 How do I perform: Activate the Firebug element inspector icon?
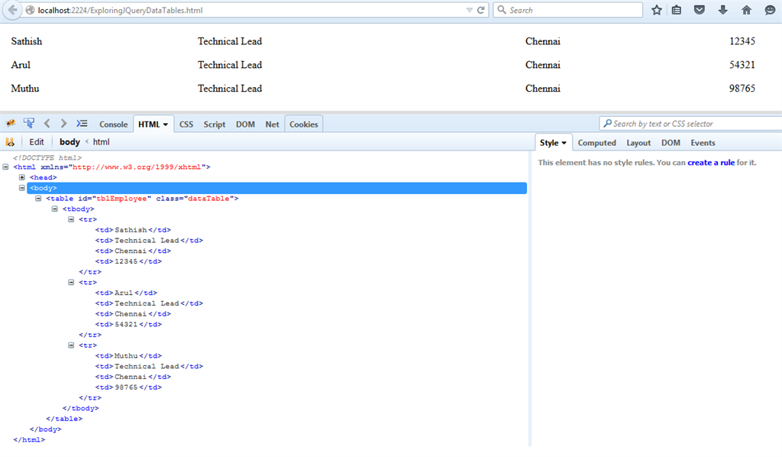[x=29, y=123]
